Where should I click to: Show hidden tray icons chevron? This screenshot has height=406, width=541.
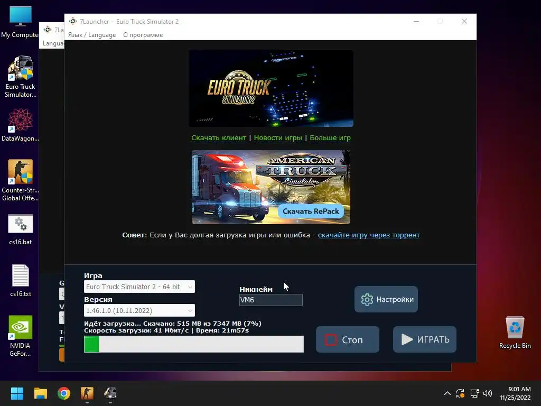[x=447, y=393]
